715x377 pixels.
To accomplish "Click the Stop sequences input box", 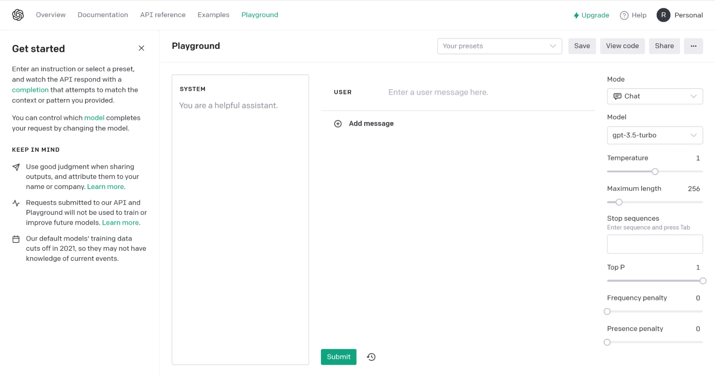I will [x=655, y=244].
